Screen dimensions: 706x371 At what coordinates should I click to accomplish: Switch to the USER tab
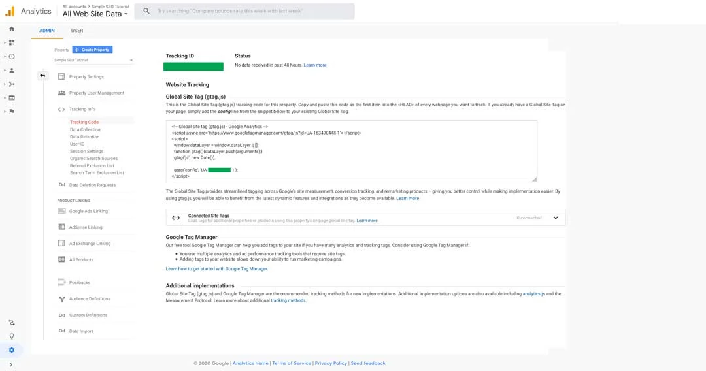click(x=77, y=31)
